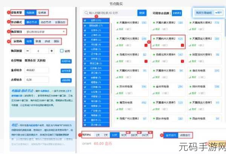Toggle the 辽宁省 region checkbox
The image size is (226, 154).
pos(85,54)
